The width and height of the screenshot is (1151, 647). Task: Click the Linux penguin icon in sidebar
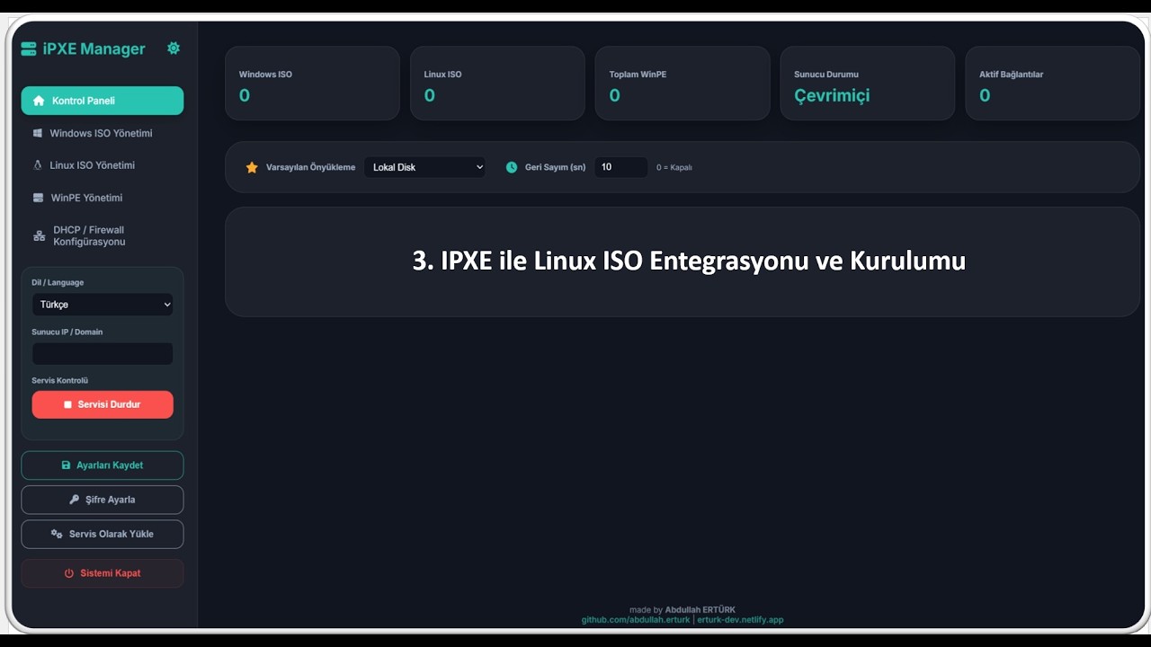pos(38,165)
